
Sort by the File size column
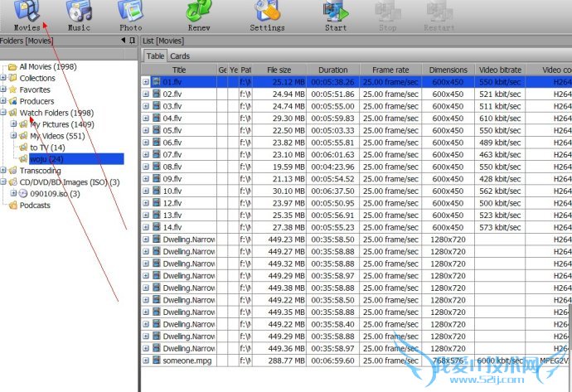pos(281,70)
